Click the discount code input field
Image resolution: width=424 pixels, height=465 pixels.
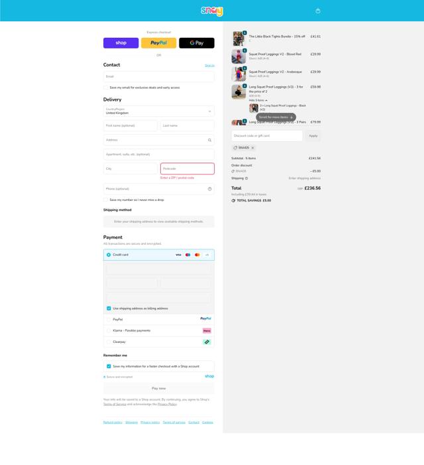tap(267, 136)
